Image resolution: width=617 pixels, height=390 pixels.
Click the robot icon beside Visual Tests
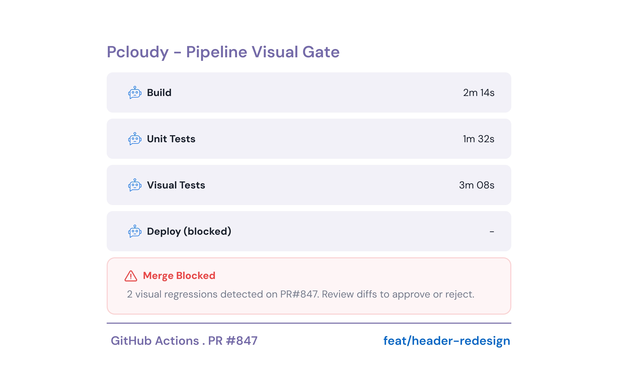pos(135,185)
